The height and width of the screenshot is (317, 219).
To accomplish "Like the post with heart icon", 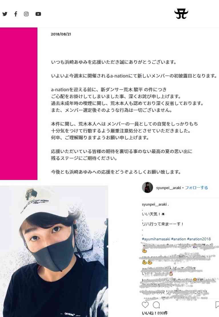I will (145, 305).
